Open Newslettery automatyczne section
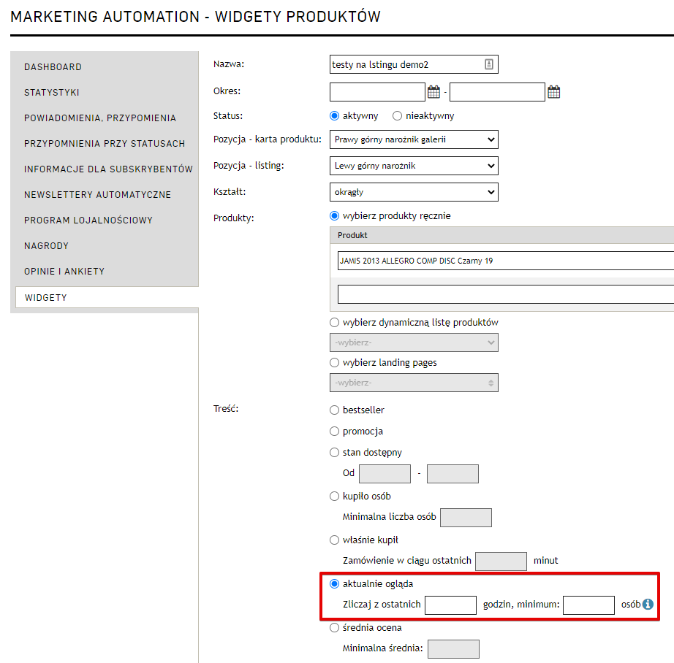Screen dimensions: 674x663 tap(97, 195)
